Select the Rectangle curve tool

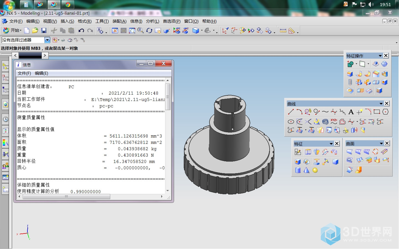(x=377, y=112)
